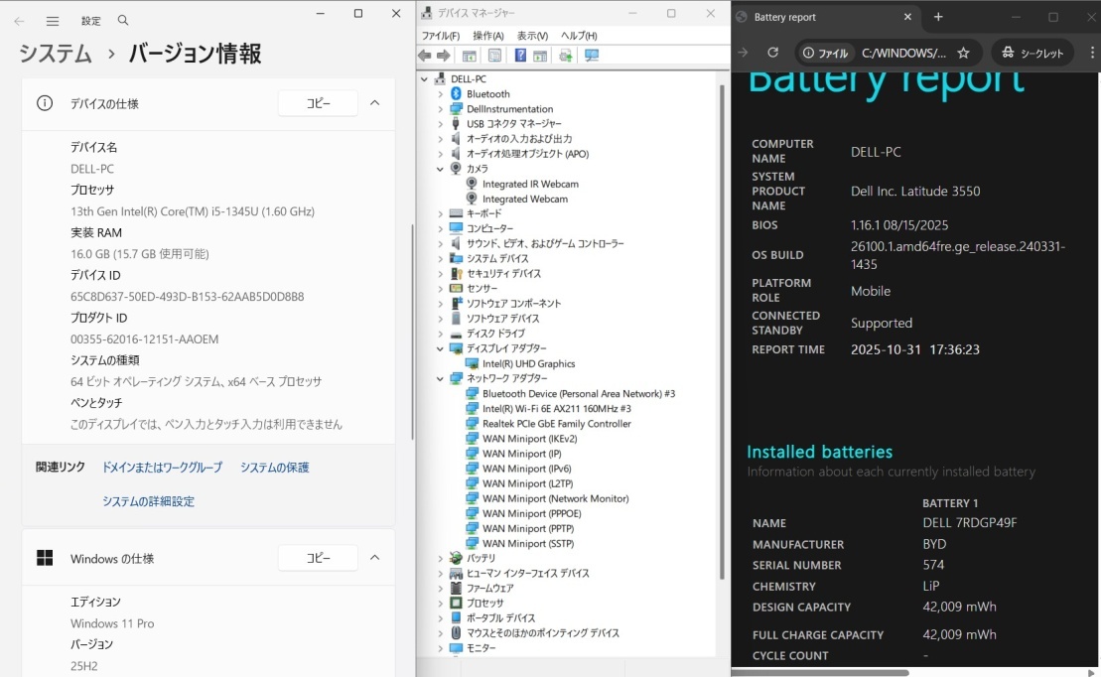Select Intel(R) UHD Graphics device

pyautogui.click(x=528, y=363)
